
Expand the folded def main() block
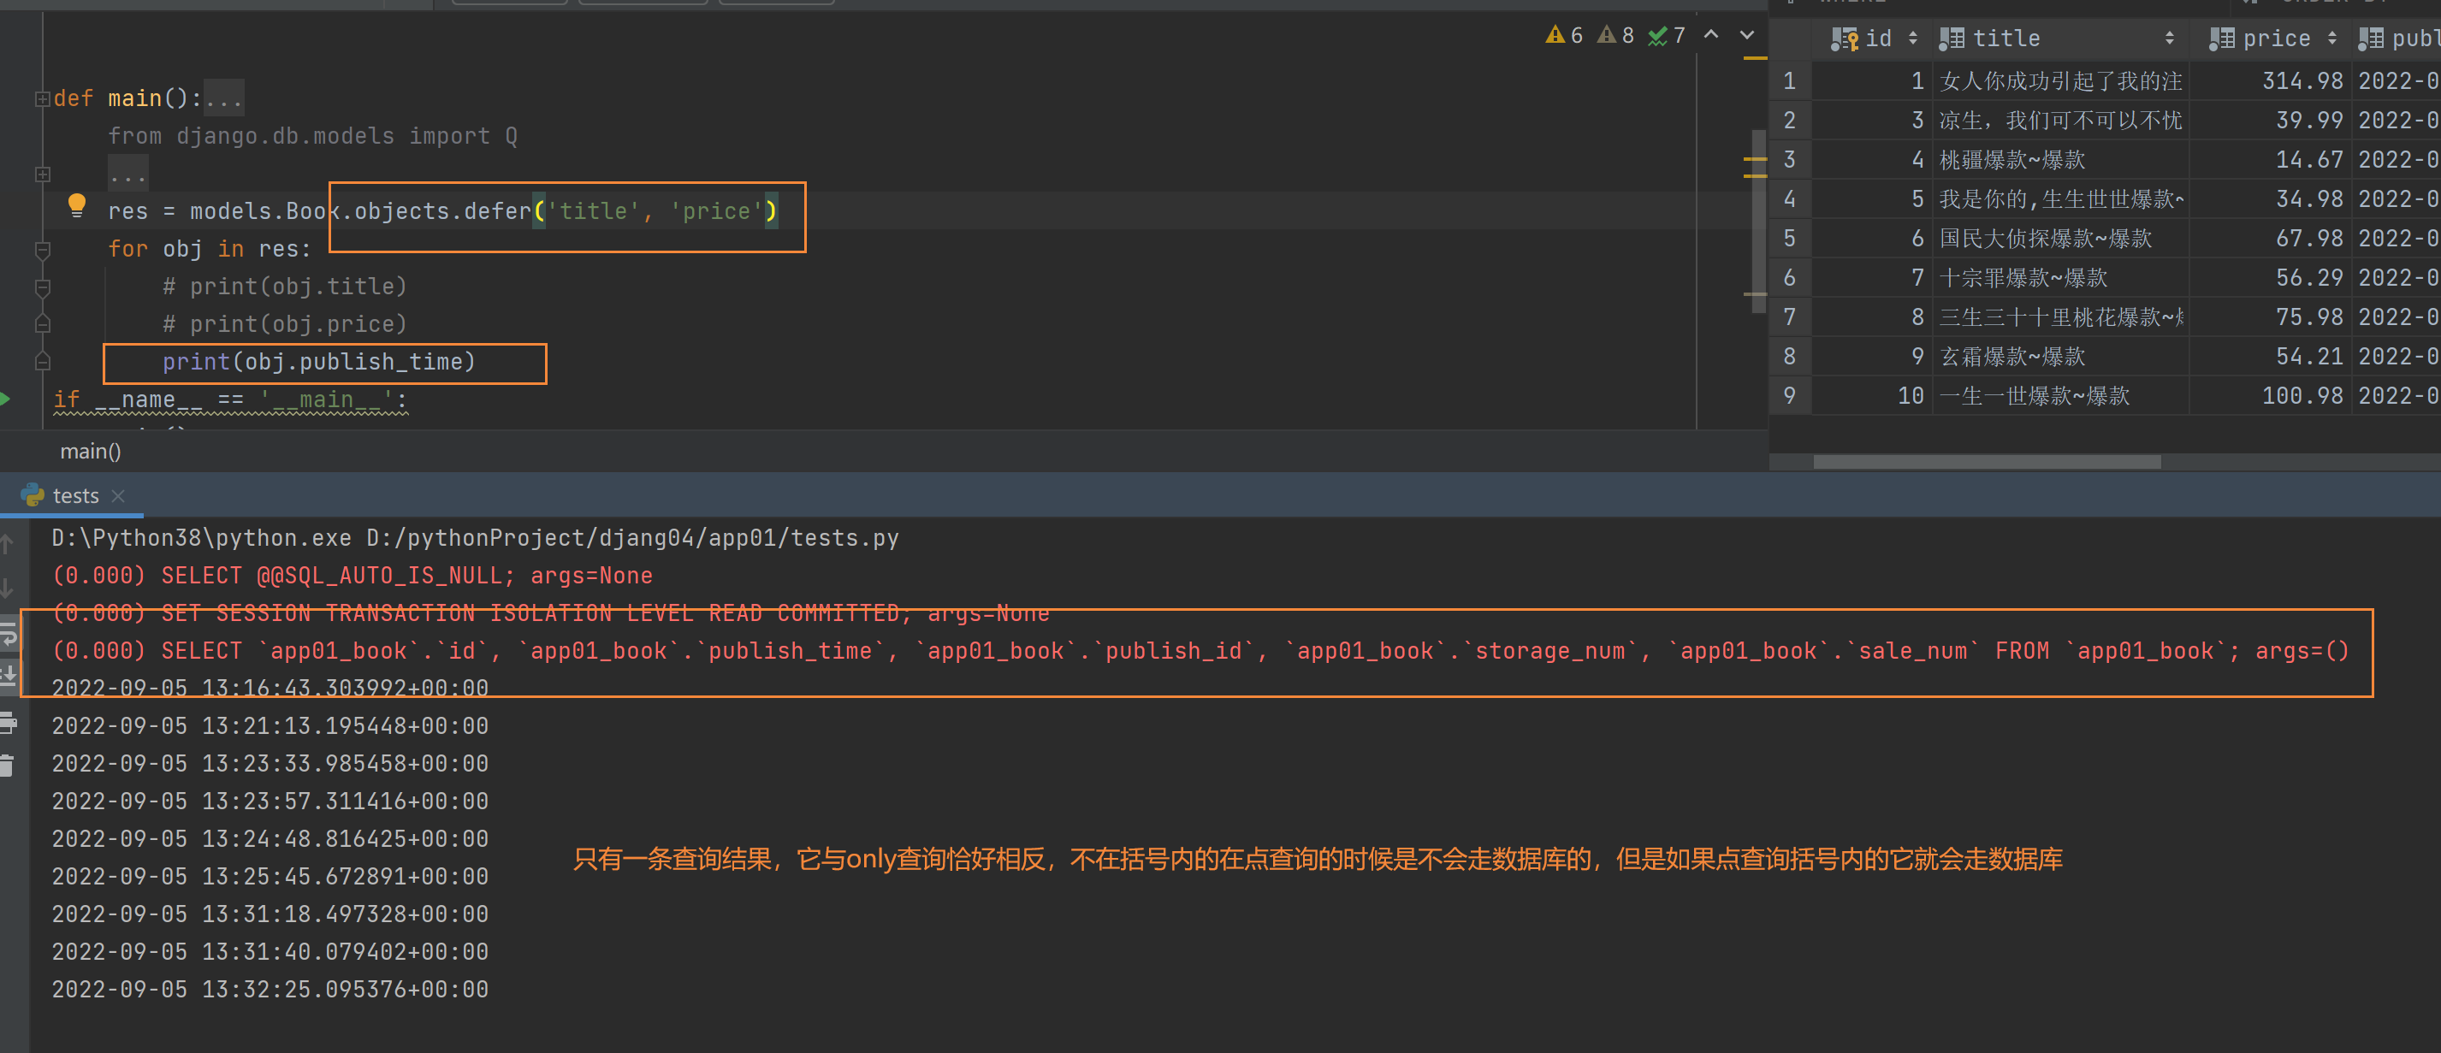tap(42, 98)
